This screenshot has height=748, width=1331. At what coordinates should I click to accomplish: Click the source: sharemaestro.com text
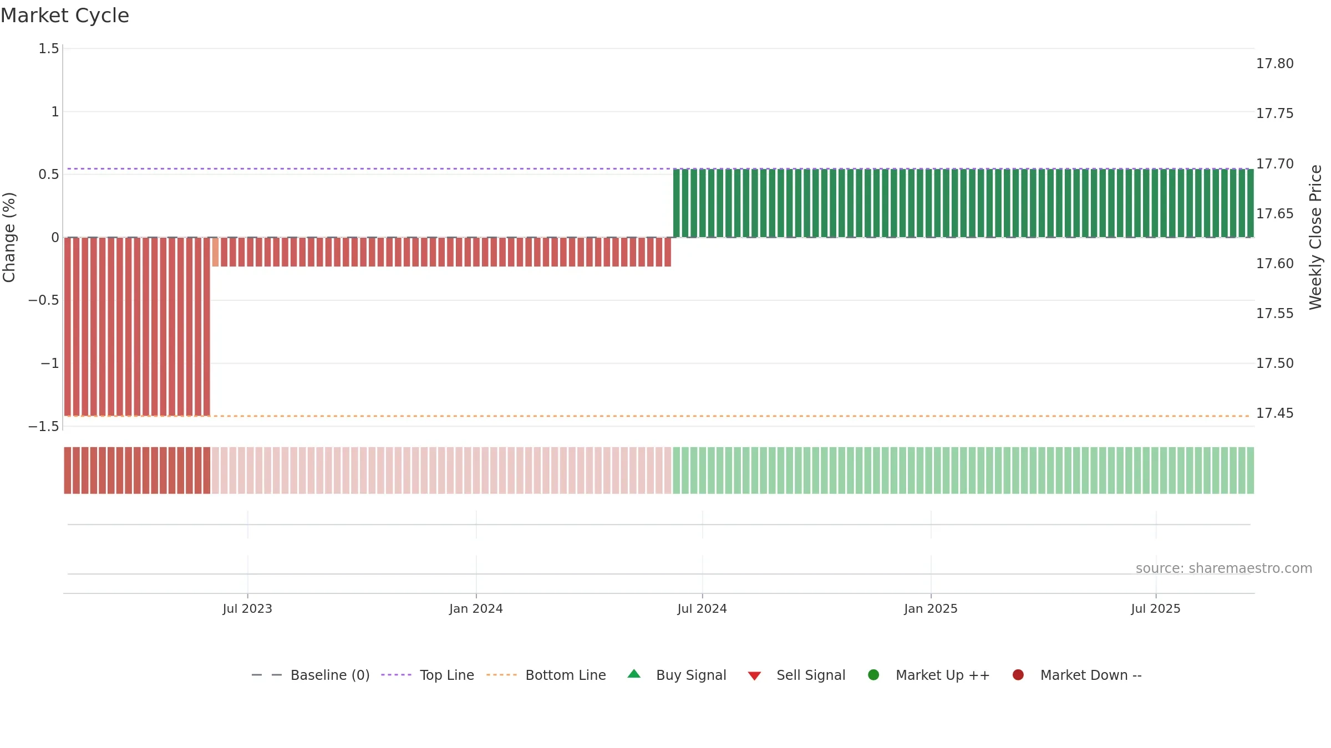(x=1224, y=568)
